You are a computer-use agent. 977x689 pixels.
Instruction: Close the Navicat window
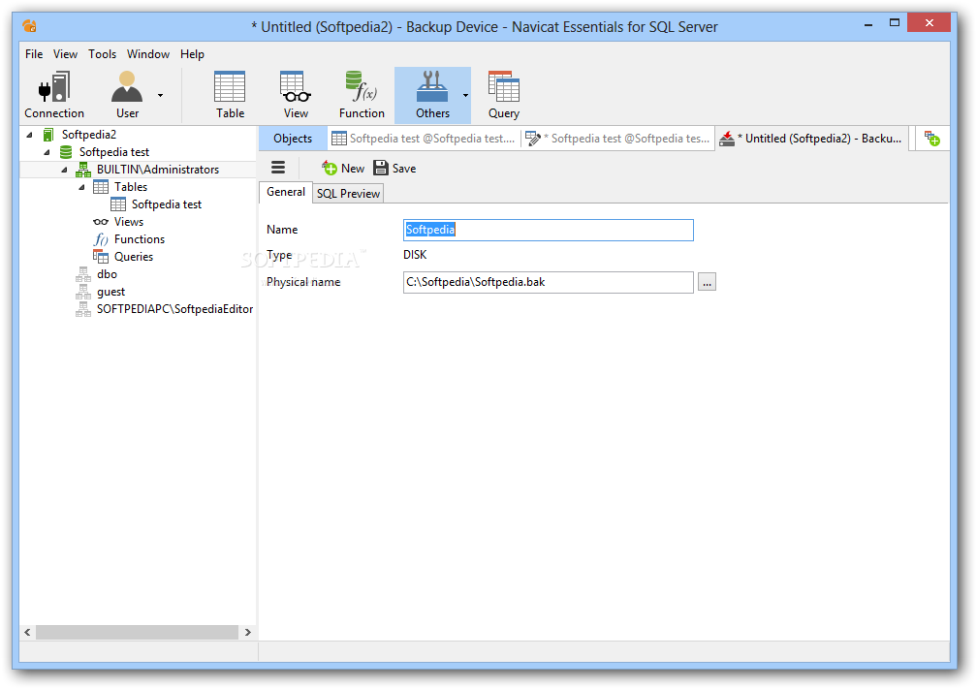point(929,23)
